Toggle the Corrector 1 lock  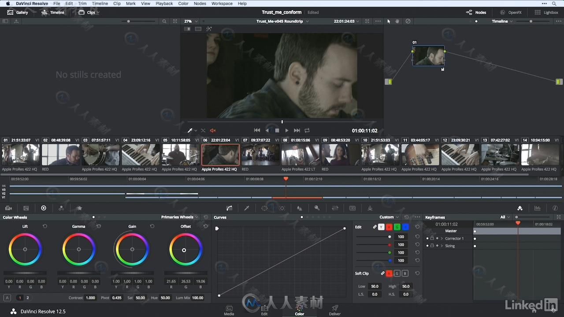(432, 238)
